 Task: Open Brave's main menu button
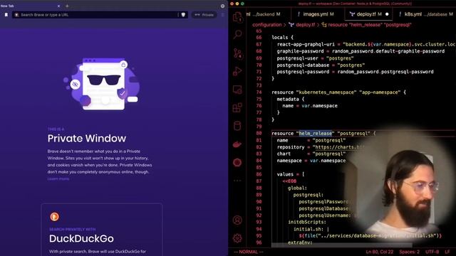[x=223, y=15]
